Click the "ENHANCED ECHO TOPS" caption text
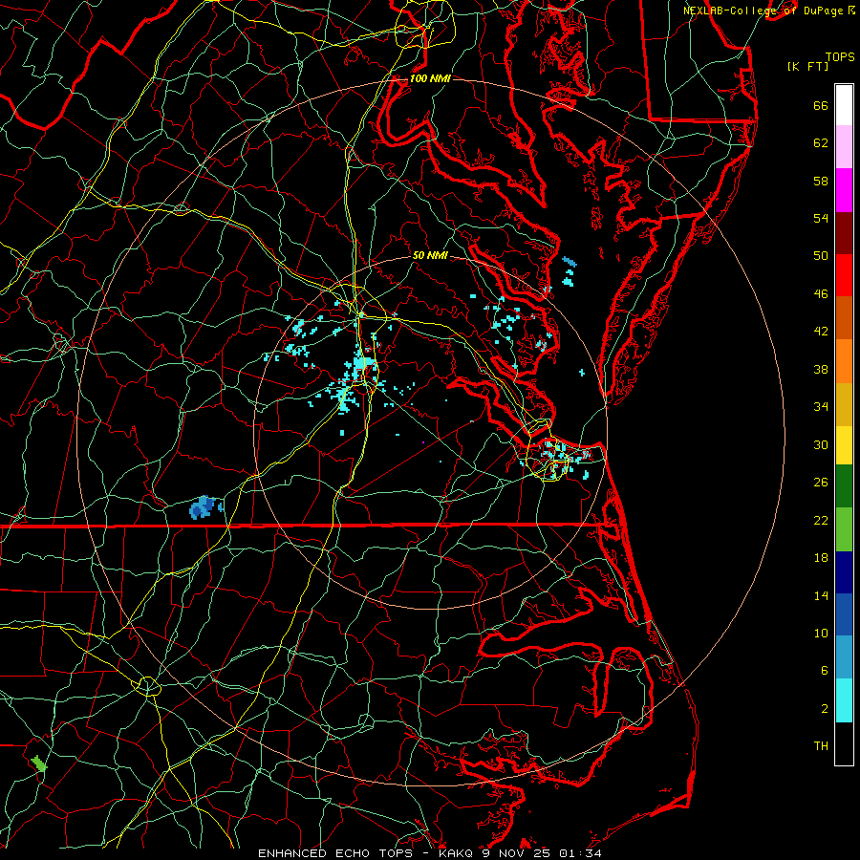Viewport: 860px width, 860px height. [335, 853]
